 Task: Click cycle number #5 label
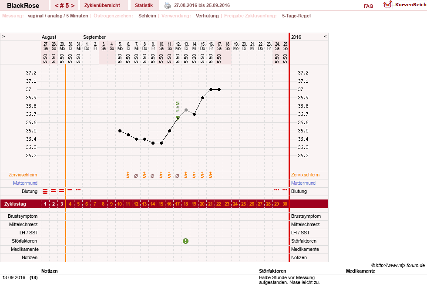tap(64, 6)
